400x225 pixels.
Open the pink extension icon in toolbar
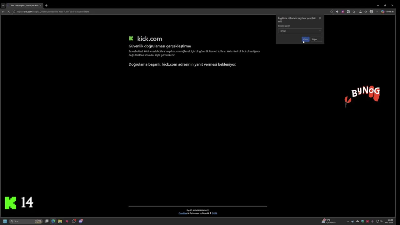click(x=343, y=12)
